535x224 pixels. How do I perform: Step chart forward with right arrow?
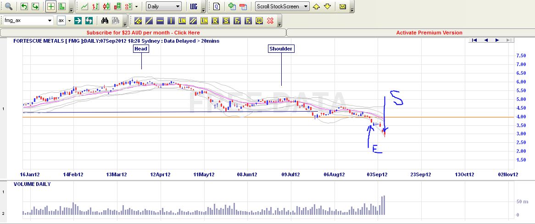tap(497, 40)
